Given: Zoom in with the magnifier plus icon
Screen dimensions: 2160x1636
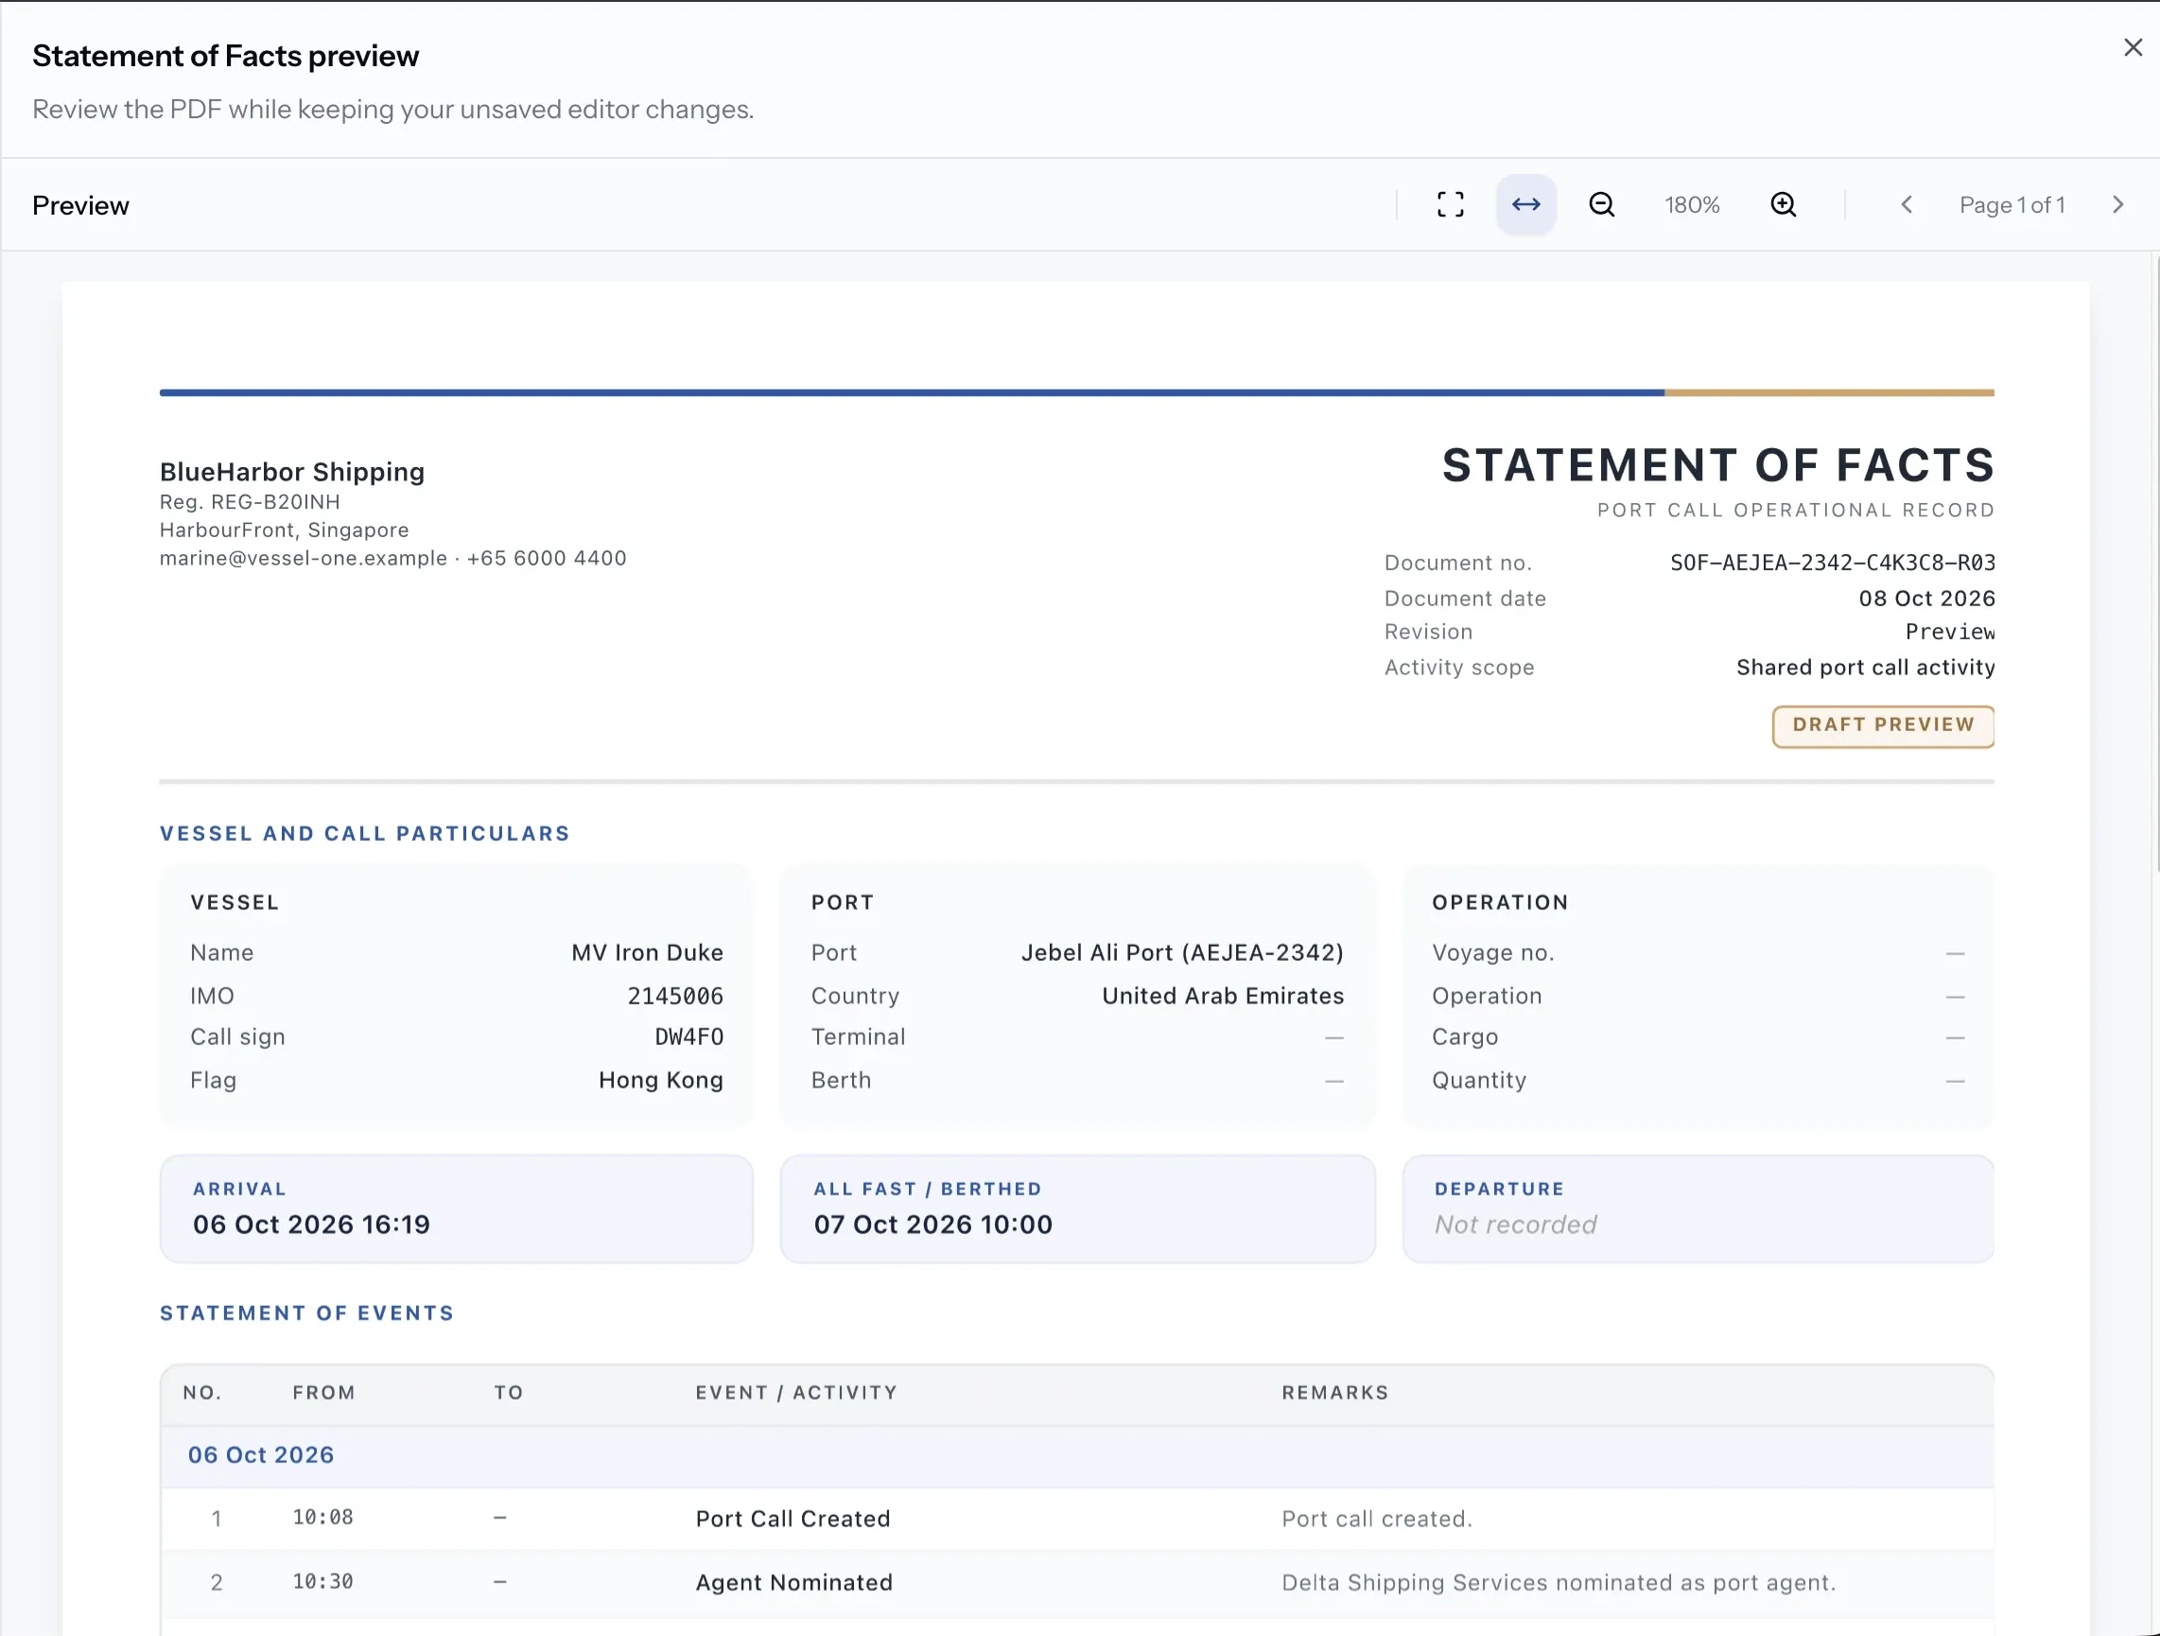Looking at the screenshot, I should (1783, 204).
